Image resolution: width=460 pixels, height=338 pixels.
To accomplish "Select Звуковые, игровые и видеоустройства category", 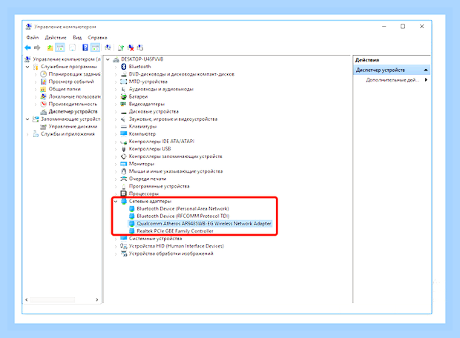I will (173, 119).
